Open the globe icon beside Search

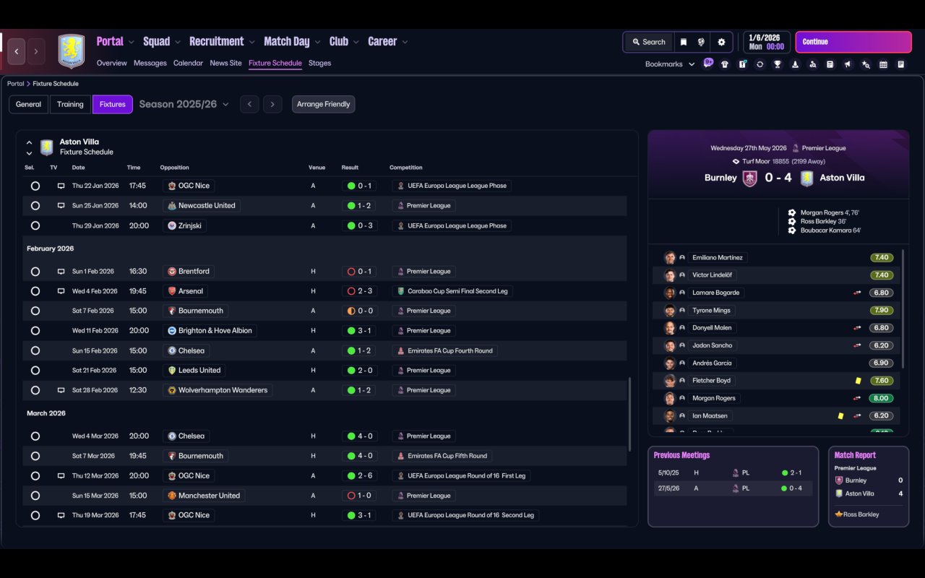701,42
